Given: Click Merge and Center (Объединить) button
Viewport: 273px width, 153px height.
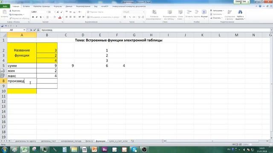Looking at the screenshot, I should [x=103, y=17].
